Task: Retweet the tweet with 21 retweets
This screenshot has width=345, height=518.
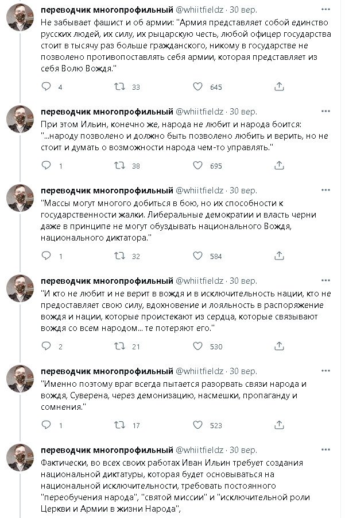Action: pos(120,346)
